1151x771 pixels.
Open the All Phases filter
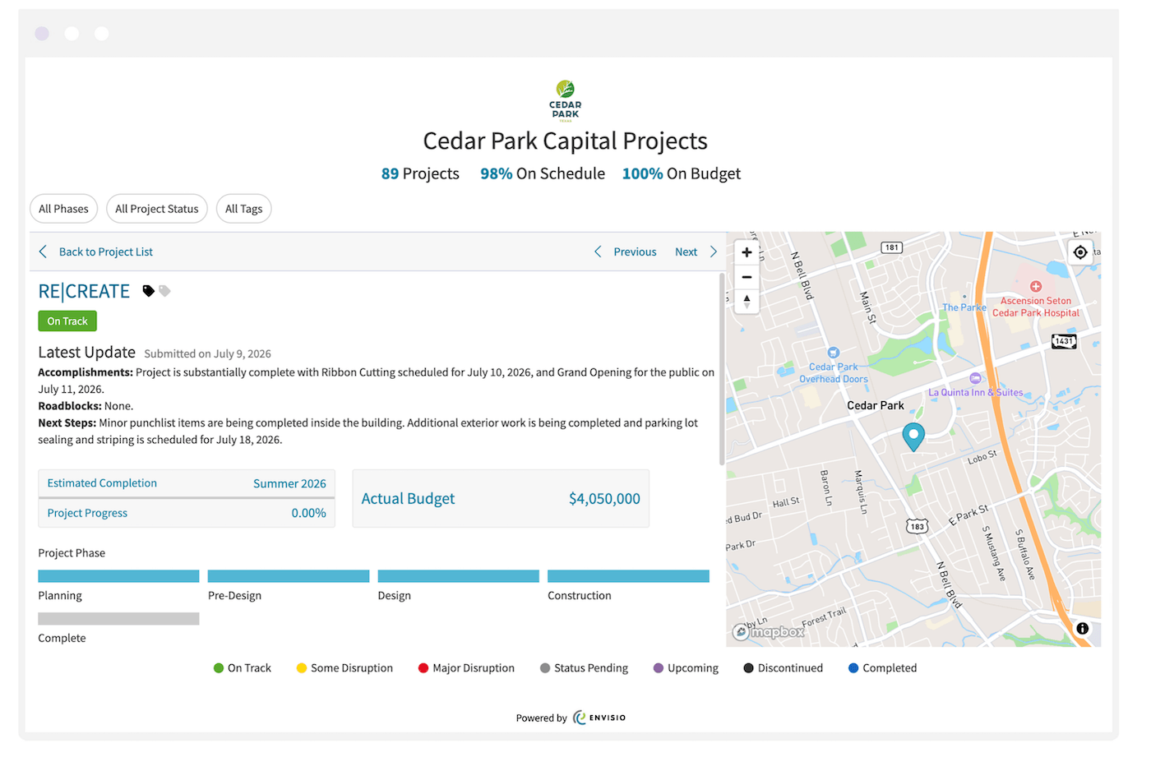[x=63, y=209]
